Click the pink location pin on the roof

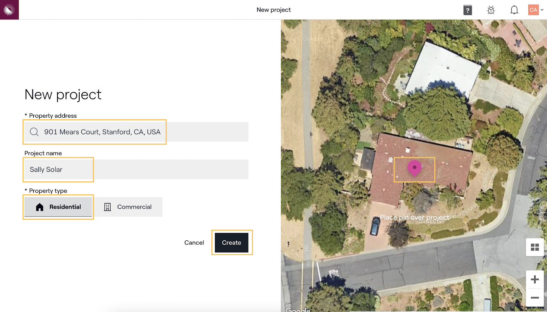(x=414, y=168)
